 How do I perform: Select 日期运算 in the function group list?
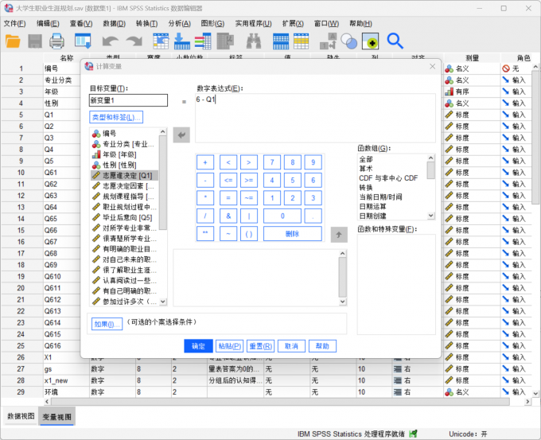pyautogui.click(x=372, y=206)
